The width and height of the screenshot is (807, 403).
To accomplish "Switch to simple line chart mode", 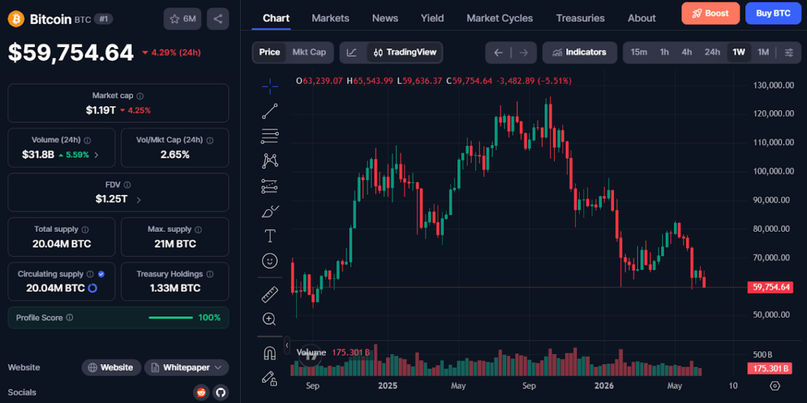I will pyautogui.click(x=352, y=52).
